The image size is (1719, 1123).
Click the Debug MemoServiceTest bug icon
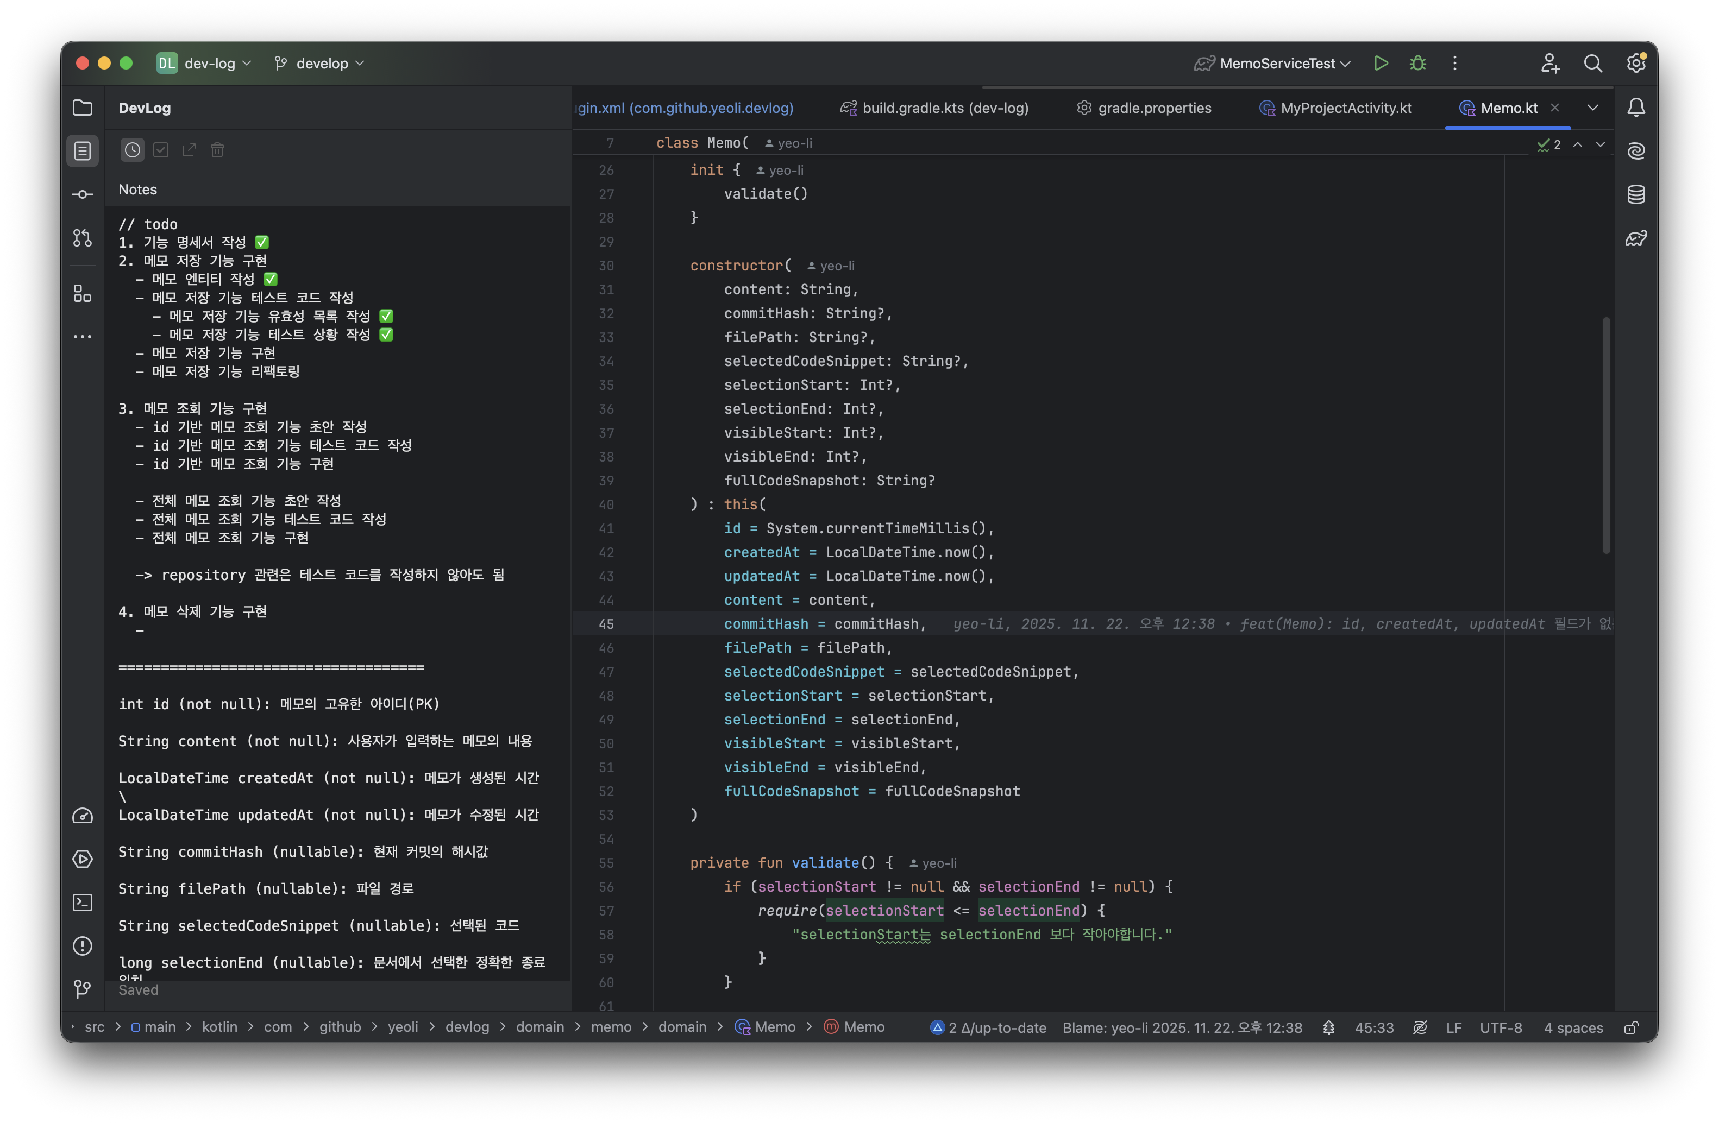1417,64
